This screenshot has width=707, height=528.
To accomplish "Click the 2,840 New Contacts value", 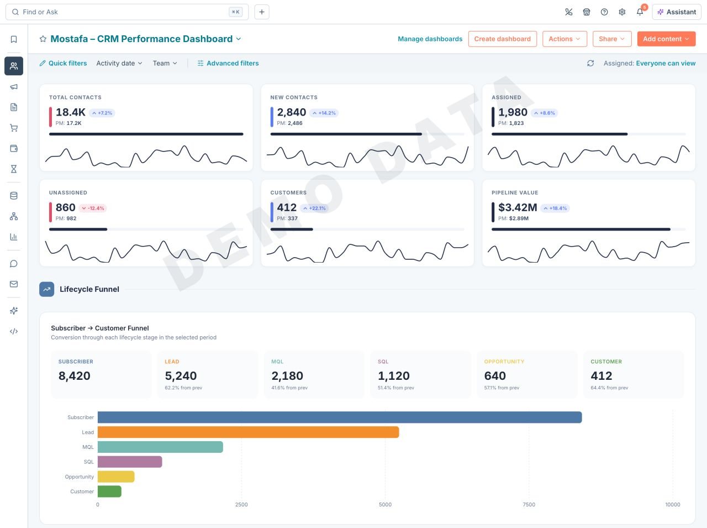I will click(292, 112).
